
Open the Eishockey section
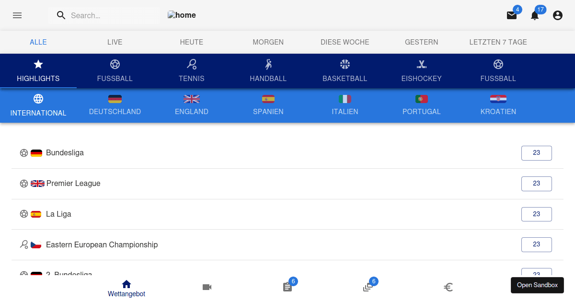[x=422, y=70]
